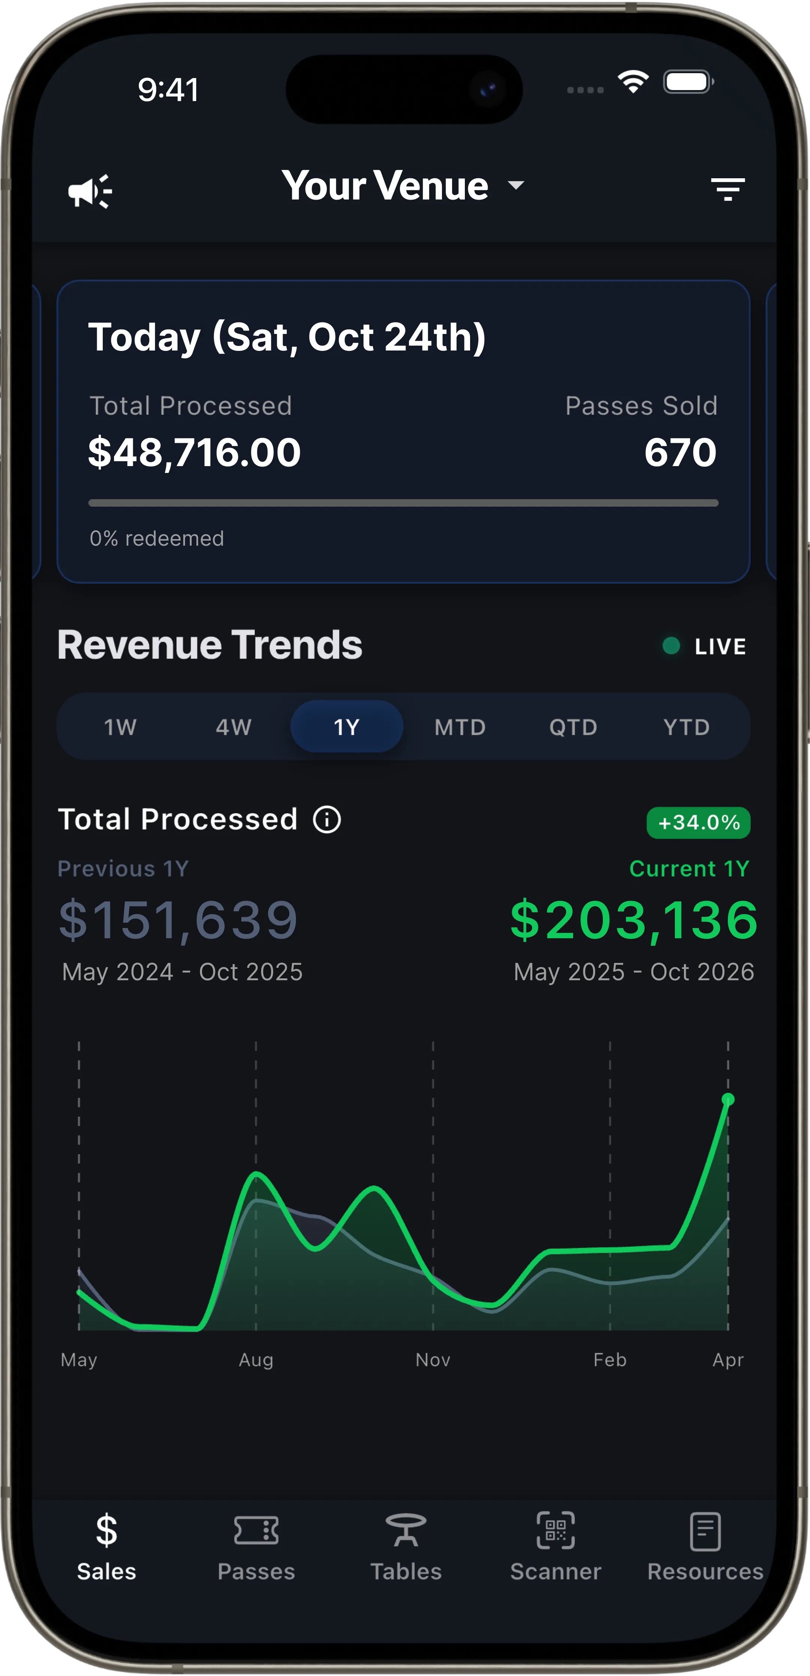Screen dimensions: 810x1676
Task: Tap the Previous 1Y label
Action: click(x=123, y=868)
